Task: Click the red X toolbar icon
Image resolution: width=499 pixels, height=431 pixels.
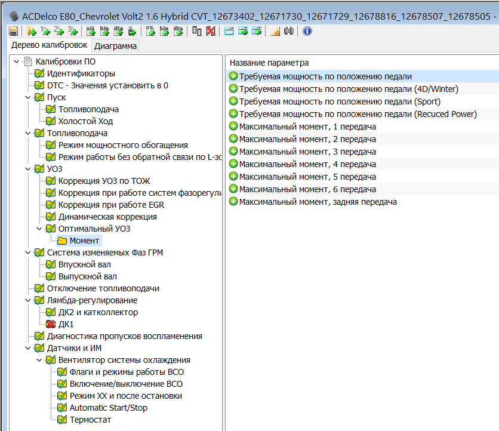Action: point(210,31)
